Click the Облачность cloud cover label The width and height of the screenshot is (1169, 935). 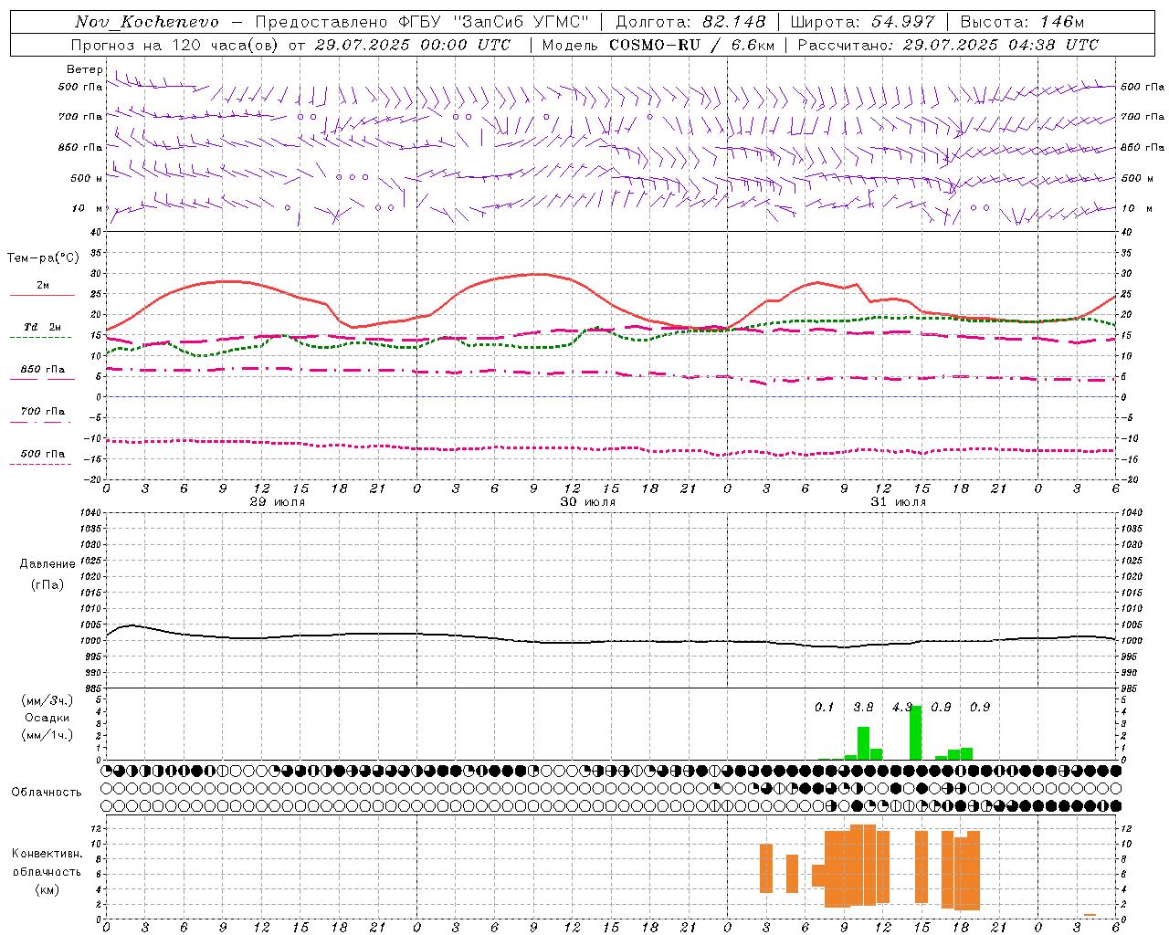[47, 792]
